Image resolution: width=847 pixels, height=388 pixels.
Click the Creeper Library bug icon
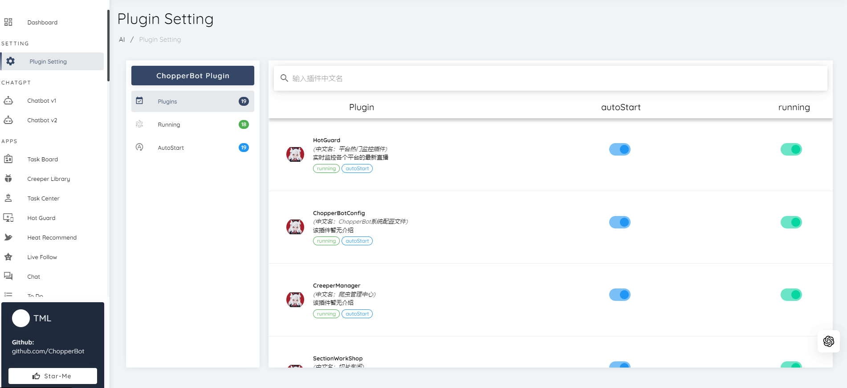coord(8,179)
